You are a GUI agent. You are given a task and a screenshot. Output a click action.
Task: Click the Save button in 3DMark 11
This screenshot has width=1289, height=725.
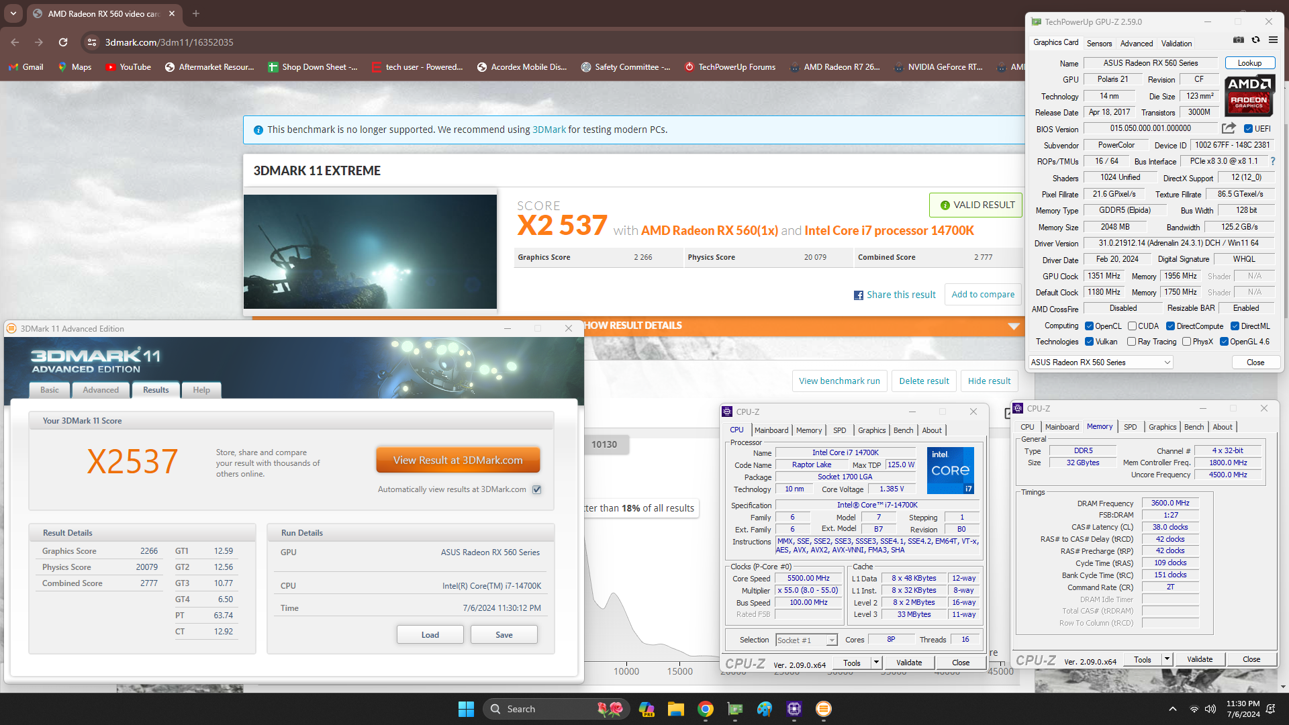pyautogui.click(x=504, y=635)
